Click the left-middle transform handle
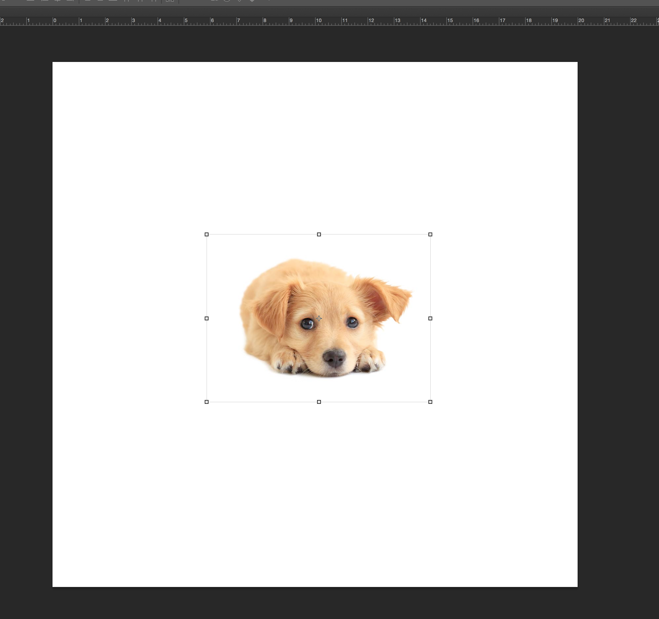659x619 pixels. coord(207,318)
